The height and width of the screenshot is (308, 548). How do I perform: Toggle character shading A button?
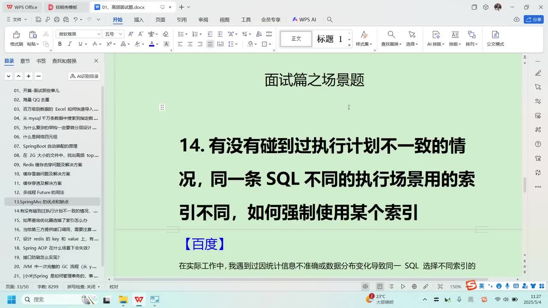click(166, 44)
